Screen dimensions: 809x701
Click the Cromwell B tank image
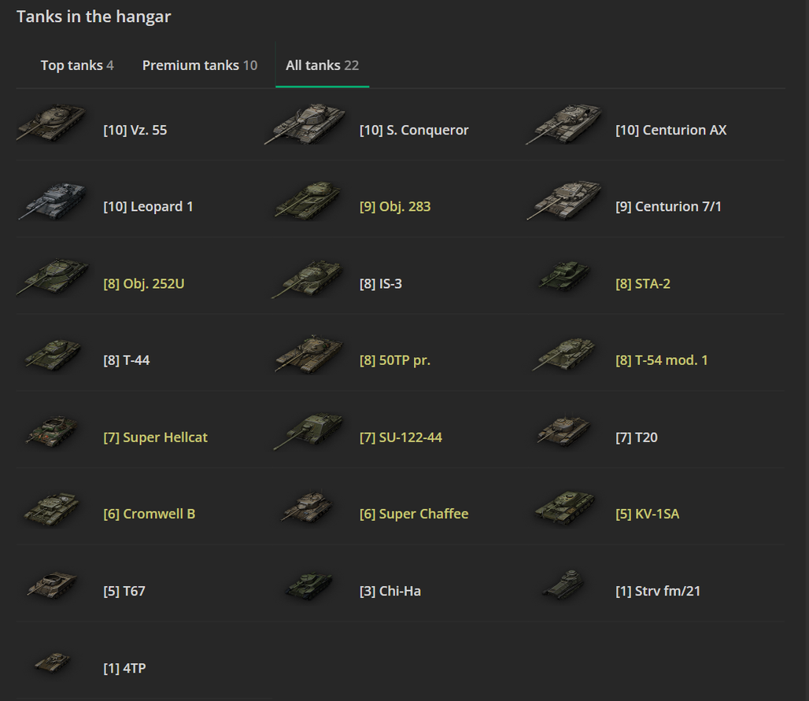coord(52,509)
